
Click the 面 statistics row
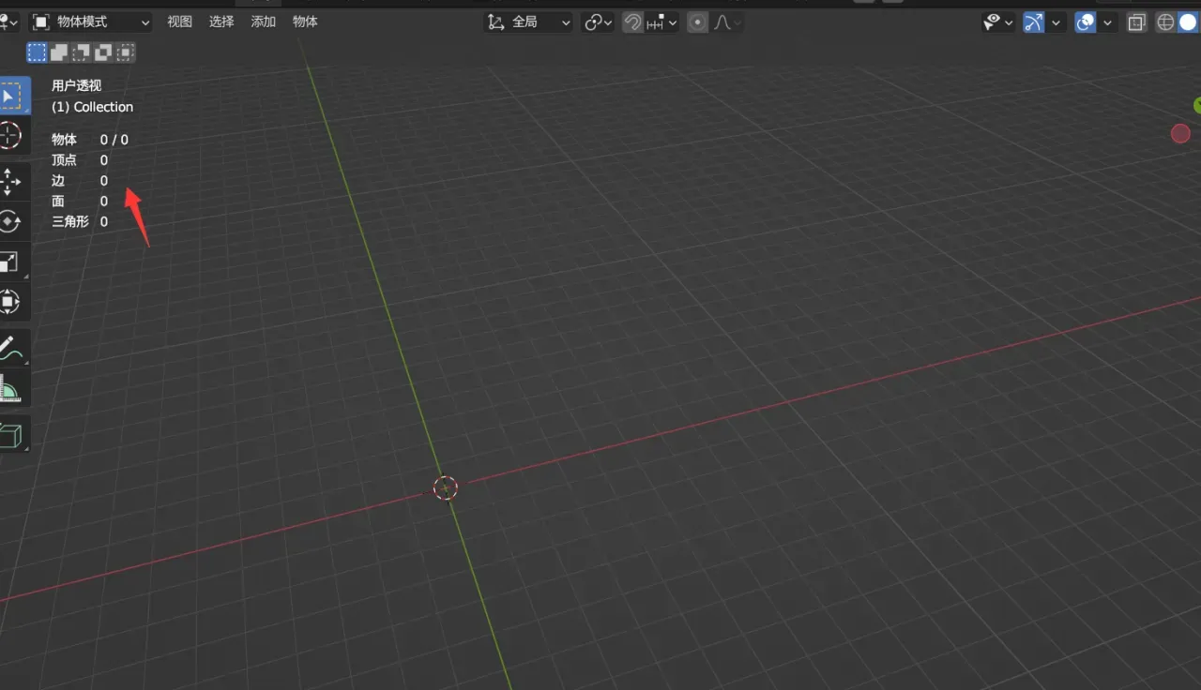[x=80, y=202]
